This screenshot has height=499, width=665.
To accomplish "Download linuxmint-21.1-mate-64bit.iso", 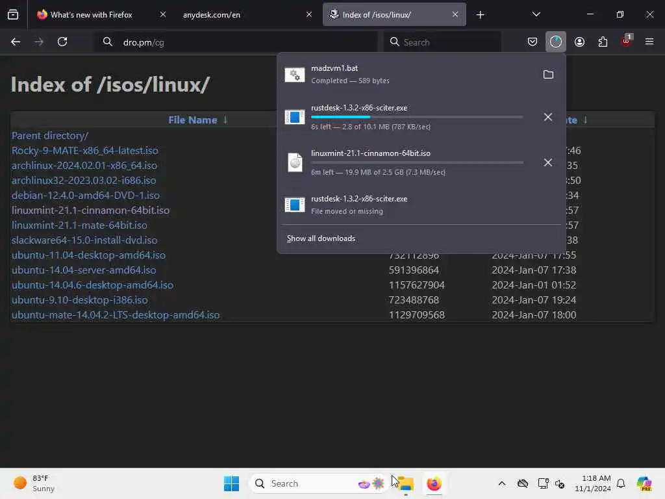I will pyautogui.click(x=79, y=225).
